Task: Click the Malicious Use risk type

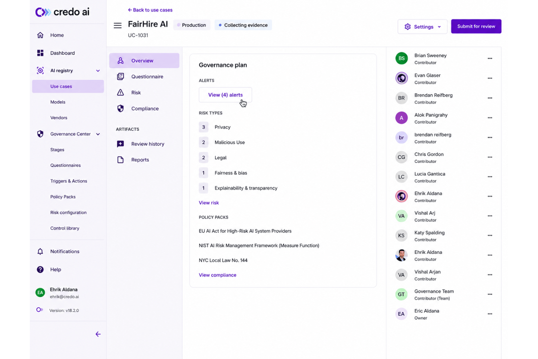Action: point(230,143)
